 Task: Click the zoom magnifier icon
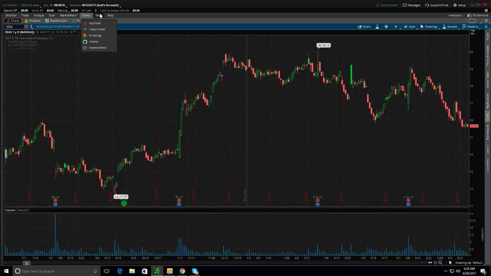click(x=440, y=263)
